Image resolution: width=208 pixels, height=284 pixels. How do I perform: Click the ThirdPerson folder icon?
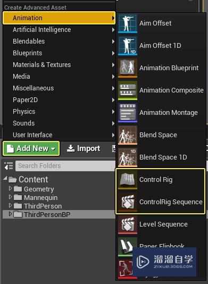point(18,206)
